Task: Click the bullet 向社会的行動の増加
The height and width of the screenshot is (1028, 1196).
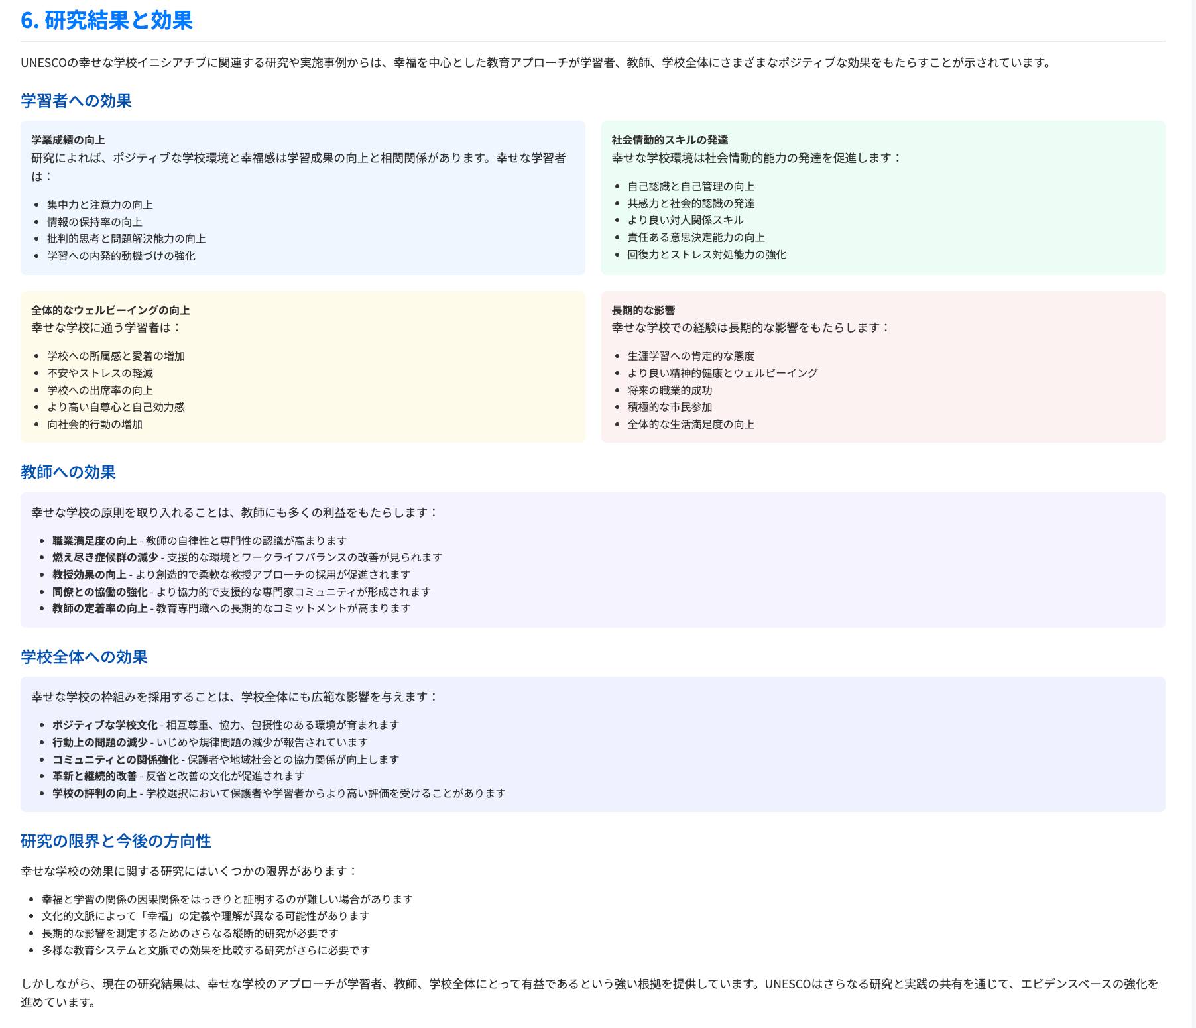Action: pos(95,424)
